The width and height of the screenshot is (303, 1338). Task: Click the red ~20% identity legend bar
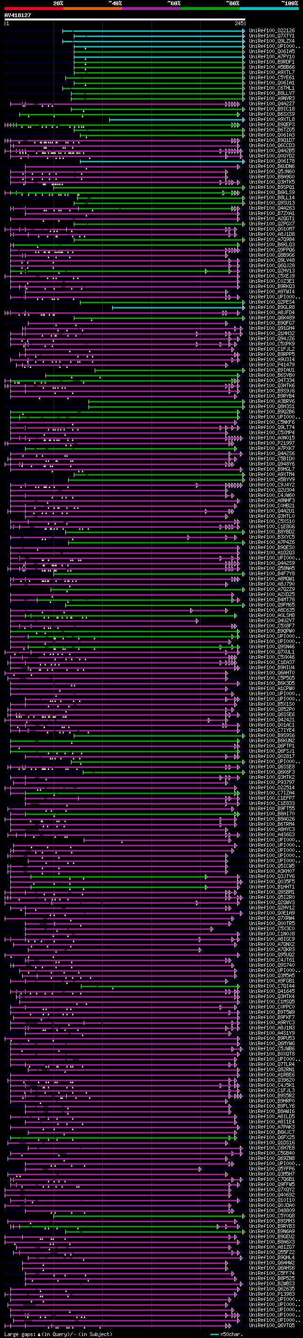[34, 9]
